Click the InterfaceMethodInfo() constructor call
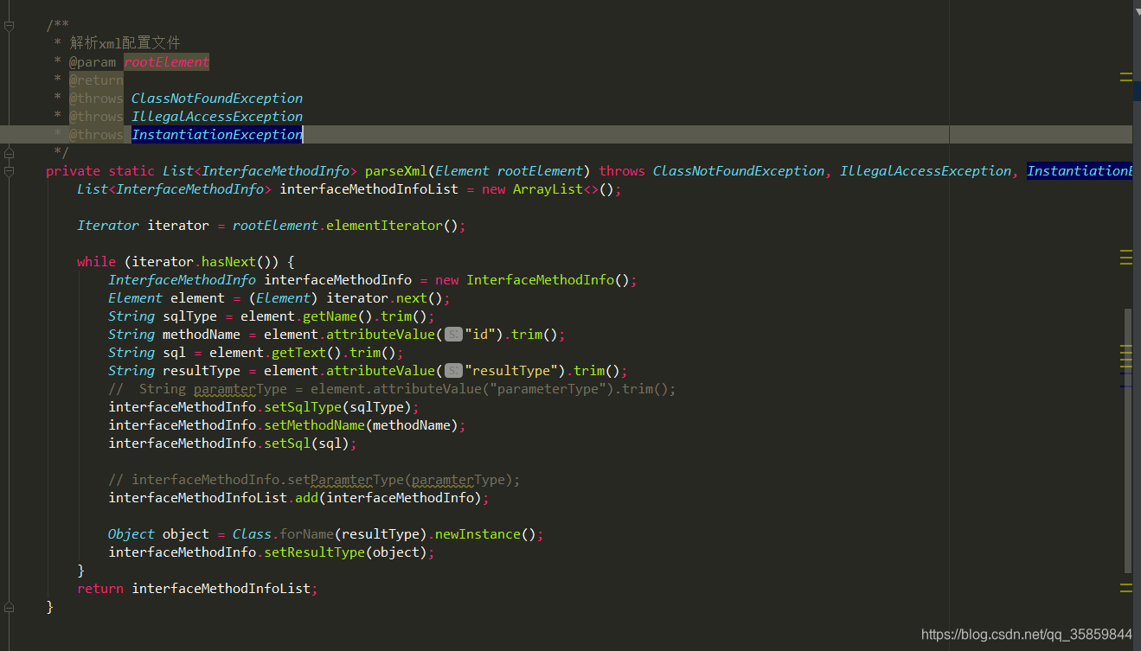This screenshot has height=651, width=1141. [548, 280]
